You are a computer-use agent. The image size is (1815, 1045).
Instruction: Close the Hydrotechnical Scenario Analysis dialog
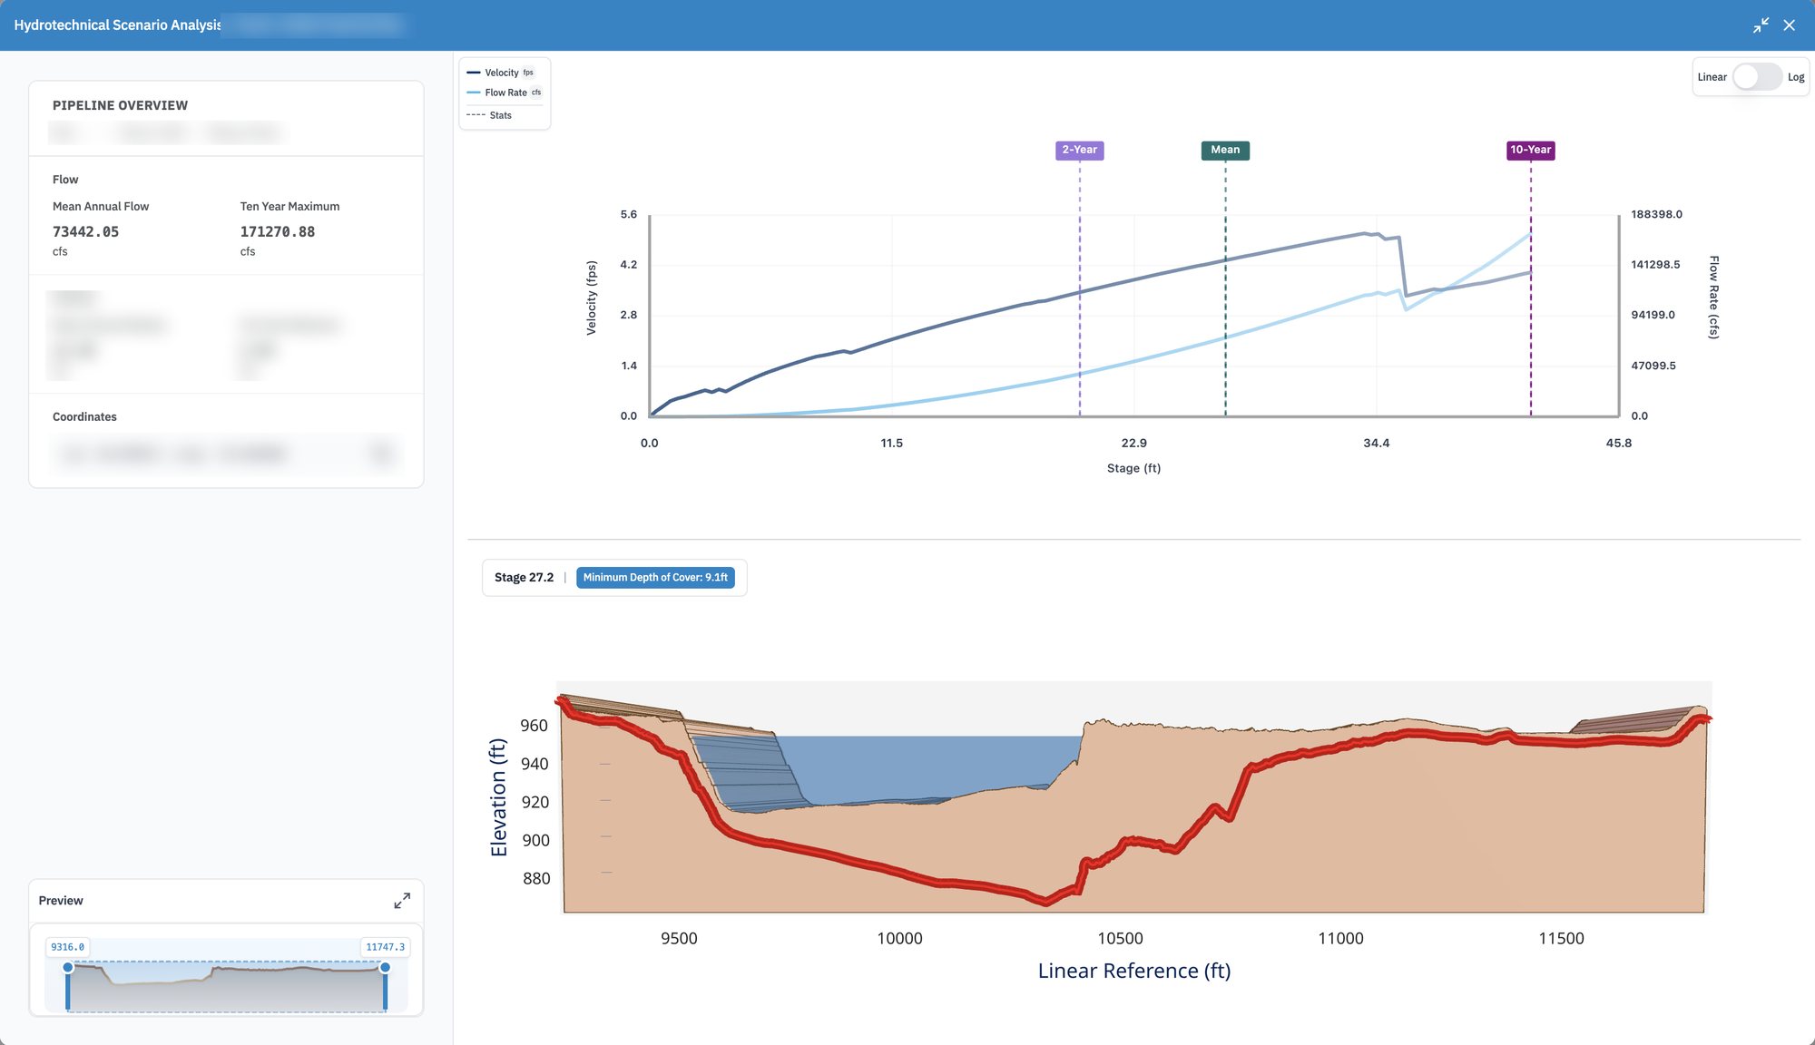[1790, 25]
